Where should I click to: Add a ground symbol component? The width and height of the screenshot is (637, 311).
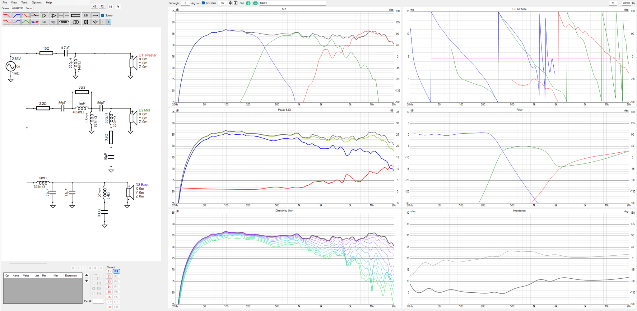point(95,22)
